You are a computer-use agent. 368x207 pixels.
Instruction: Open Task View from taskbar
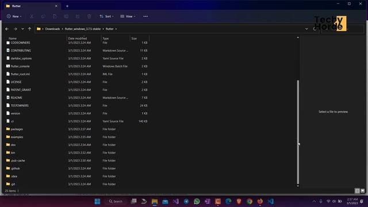[134, 201]
